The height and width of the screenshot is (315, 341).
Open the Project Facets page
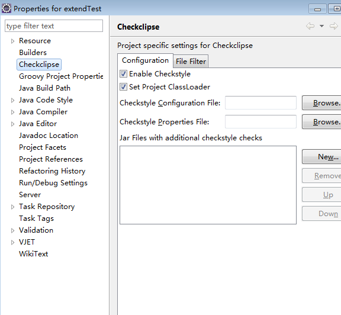point(43,147)
